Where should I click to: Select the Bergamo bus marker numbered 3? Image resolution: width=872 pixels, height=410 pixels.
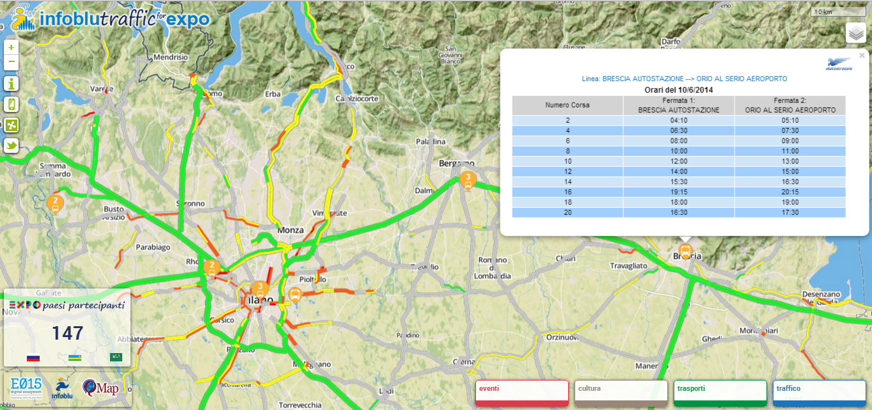pyautogui.click(x=468, y=179)
